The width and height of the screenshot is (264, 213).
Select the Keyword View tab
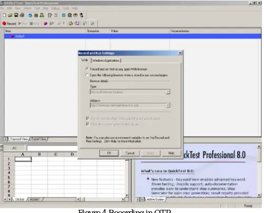pos(19,139)
